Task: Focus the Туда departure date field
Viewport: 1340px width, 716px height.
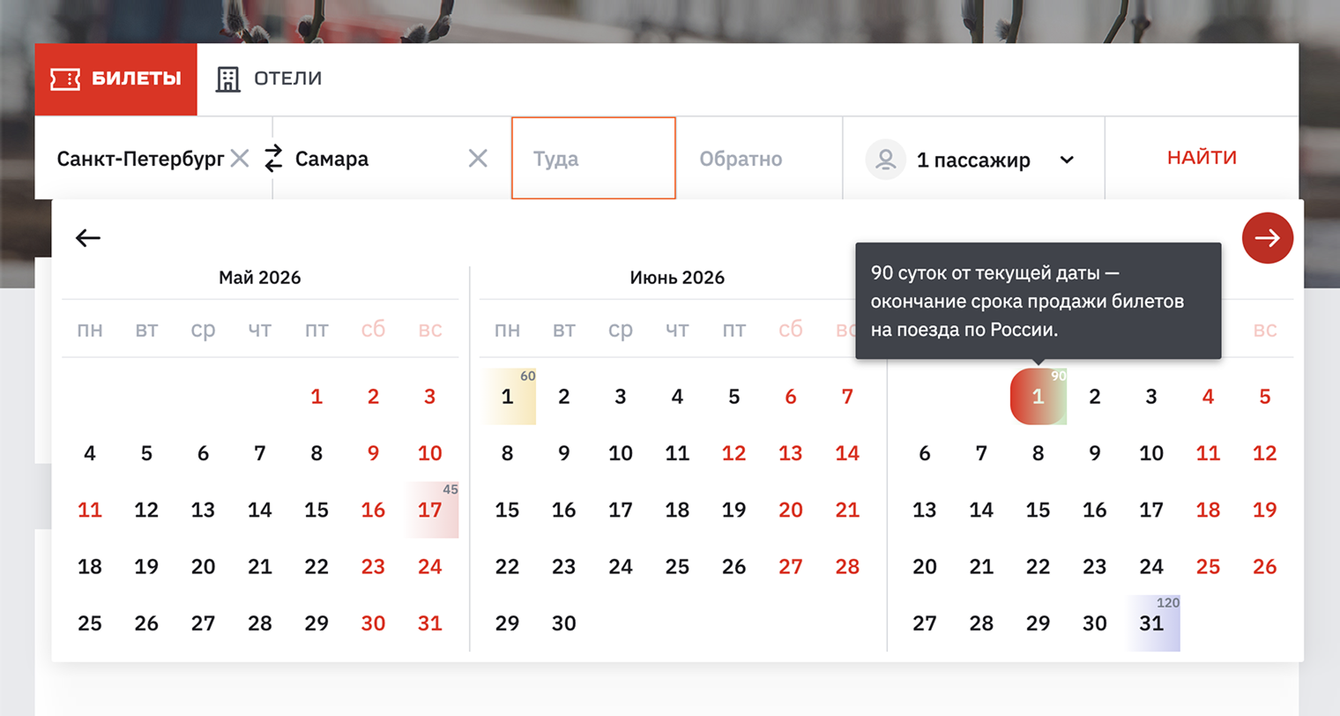Action: pyautogui.click(x=593, y=159)
